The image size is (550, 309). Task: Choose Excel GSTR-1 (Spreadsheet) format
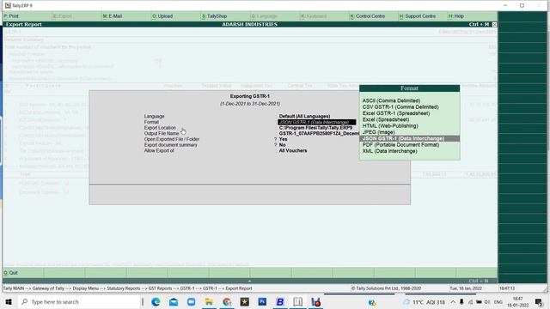tap(396, 113)
